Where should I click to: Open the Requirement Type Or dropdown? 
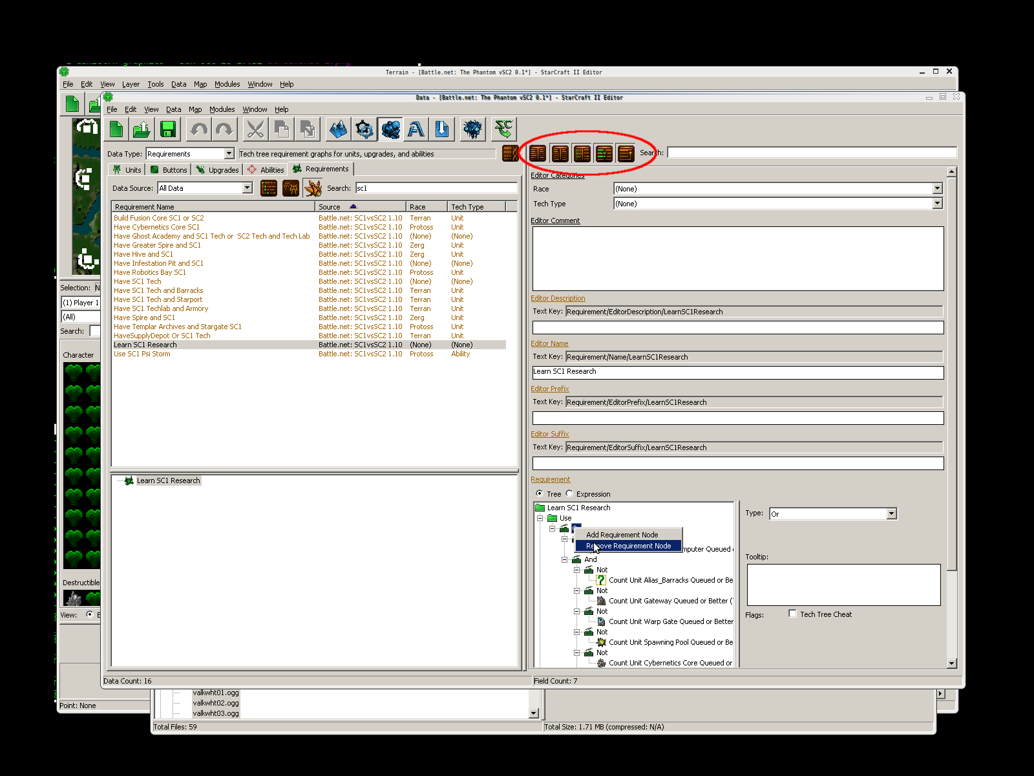pos(891,513)
